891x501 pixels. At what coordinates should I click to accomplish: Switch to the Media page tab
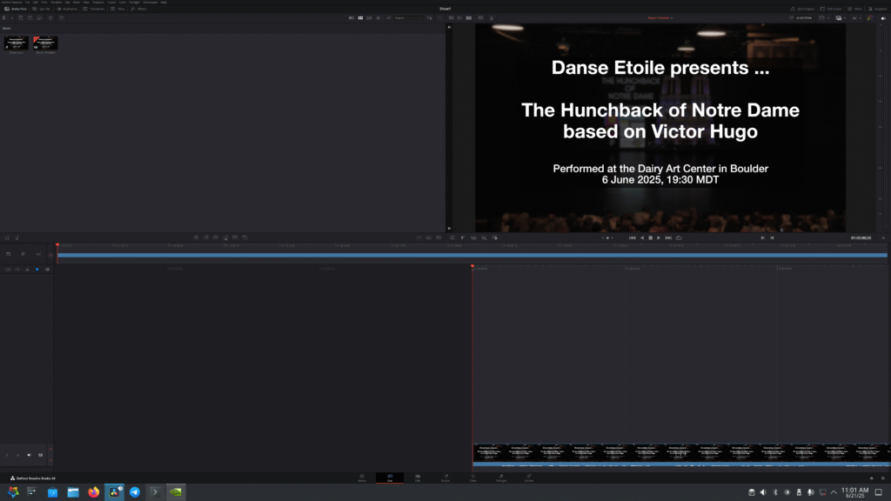point(362,478)
